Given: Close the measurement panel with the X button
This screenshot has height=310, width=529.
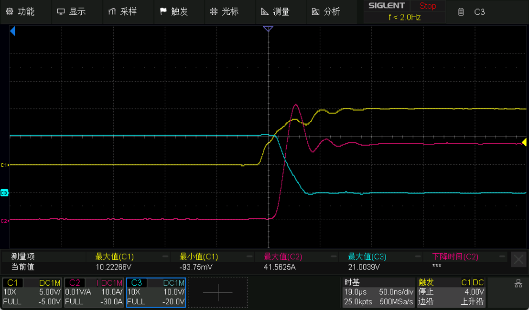Looking at the screenshot, I should click(518, 259).
